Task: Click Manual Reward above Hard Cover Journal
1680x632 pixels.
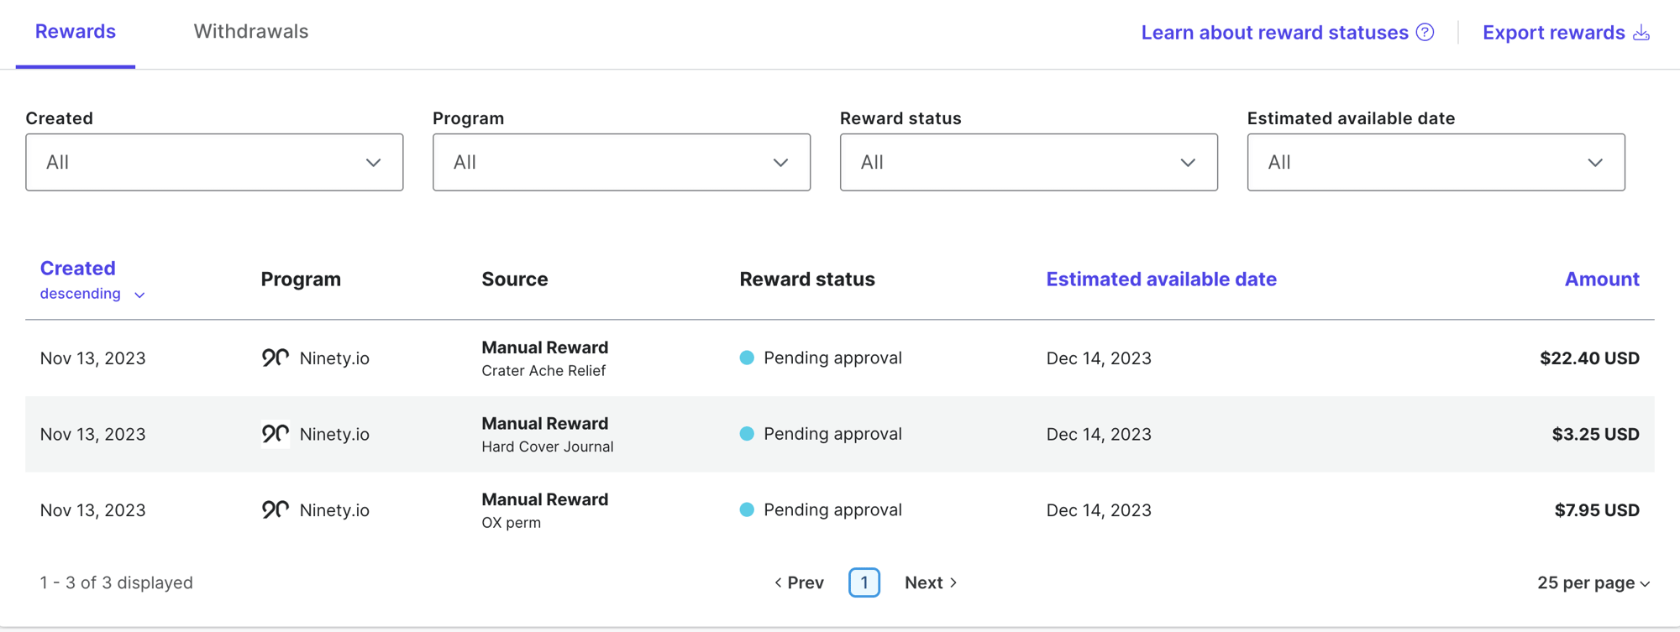Action: click(545, 424)
